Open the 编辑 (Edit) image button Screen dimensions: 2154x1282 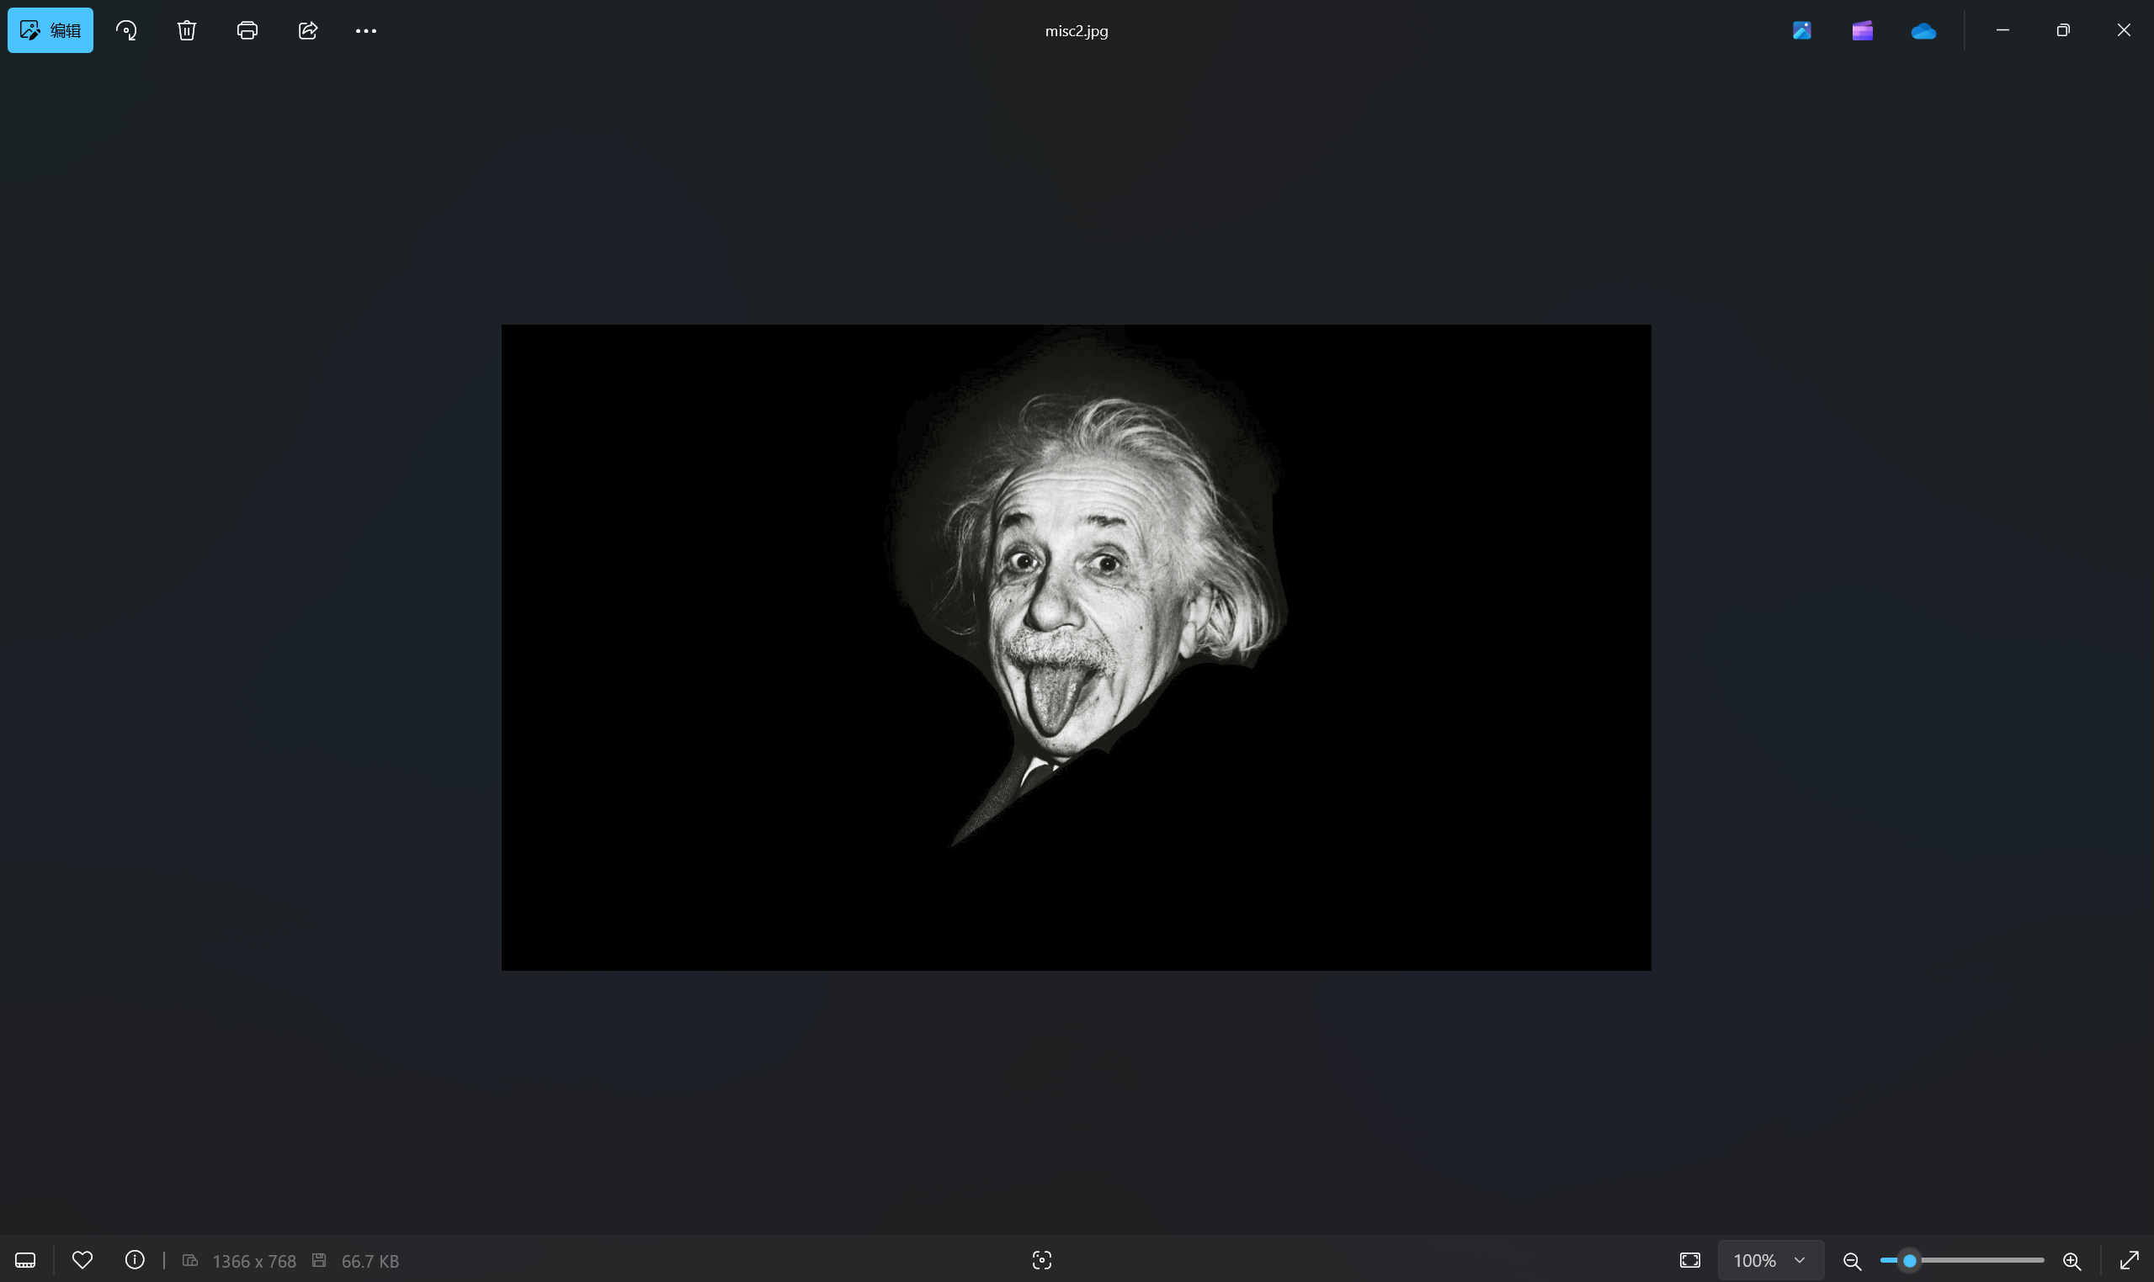coord(51,30)
